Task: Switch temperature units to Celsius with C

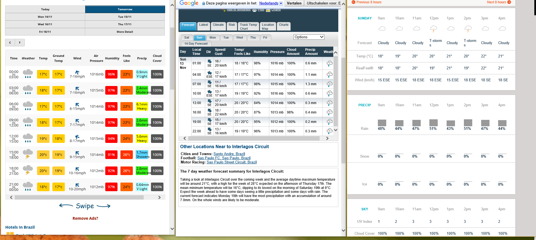Action: (10, 42)
